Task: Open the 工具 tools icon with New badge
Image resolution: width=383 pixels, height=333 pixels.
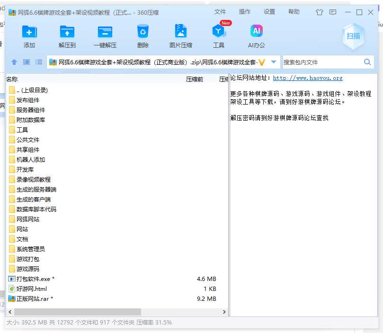Action: point(219,31)
